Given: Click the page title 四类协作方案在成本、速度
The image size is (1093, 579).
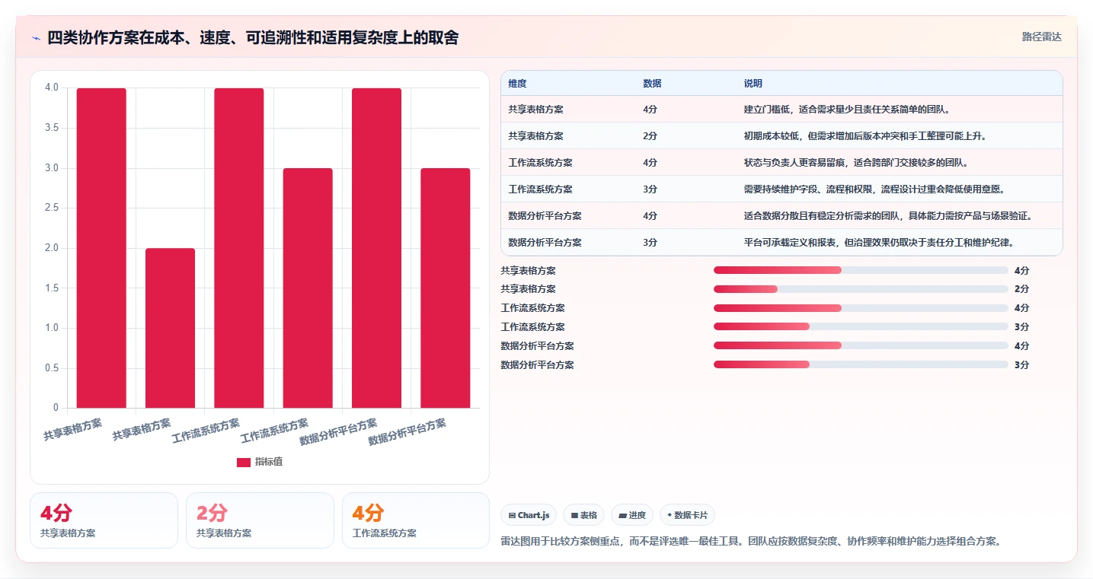Looking at the screenshot, I should pyautogui.click(x=253, y=38).
